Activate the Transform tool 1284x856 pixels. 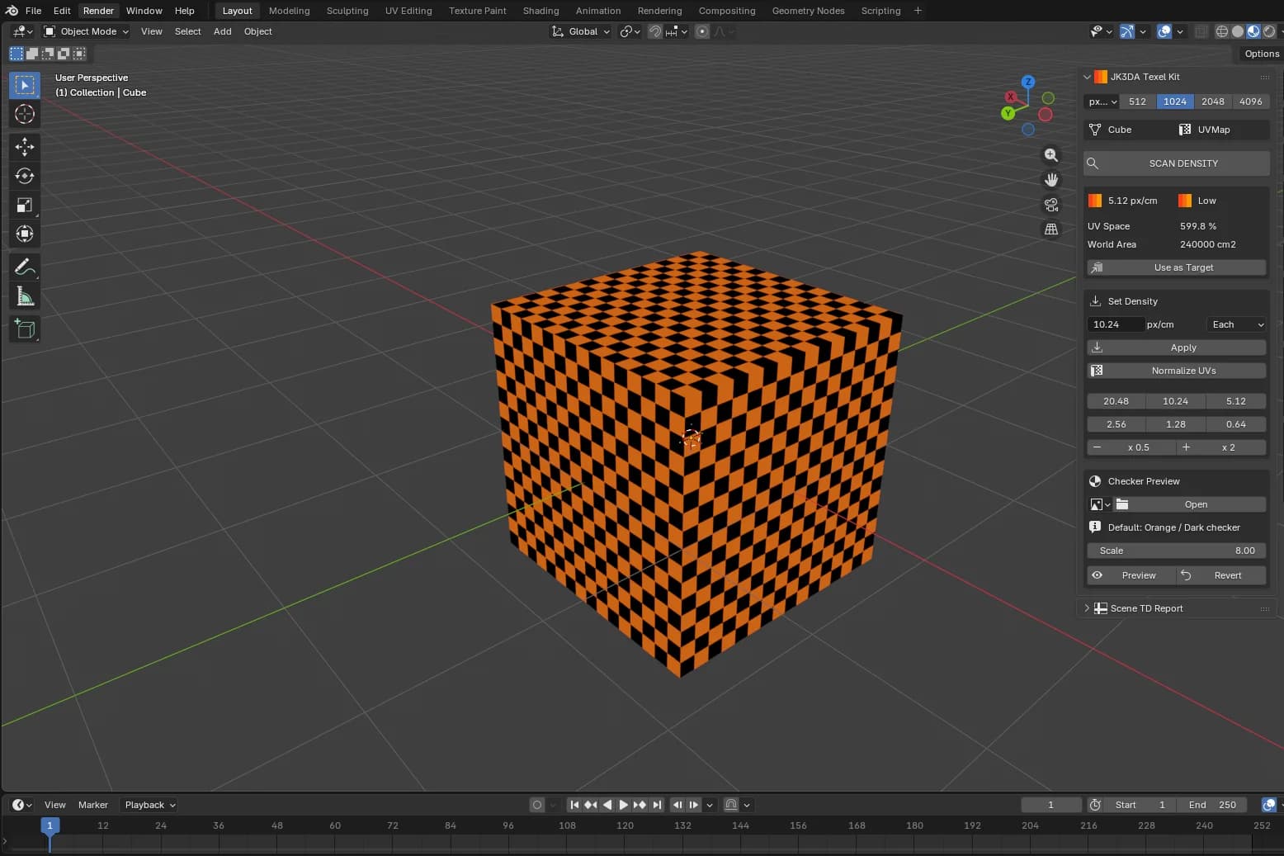(x=25, y=234)
